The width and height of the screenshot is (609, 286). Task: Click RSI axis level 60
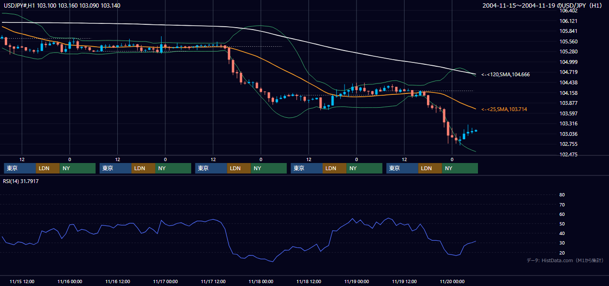tap(562, 214)
